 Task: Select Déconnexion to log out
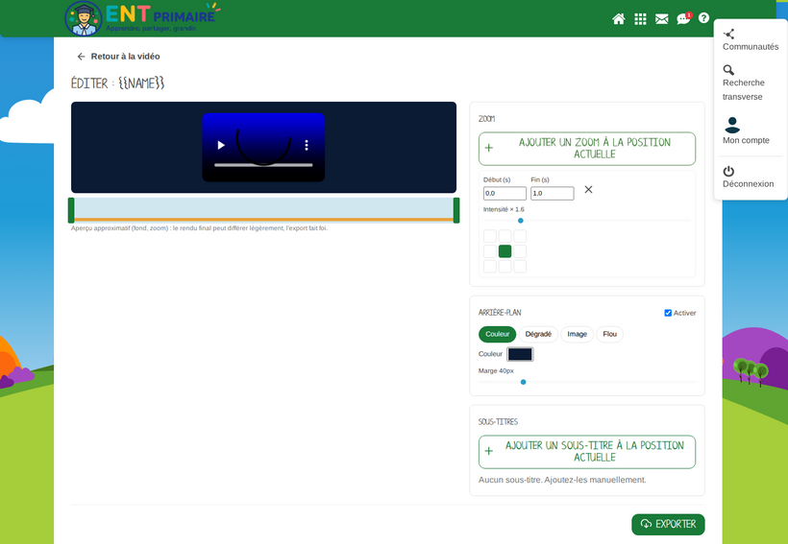(748, 177)
